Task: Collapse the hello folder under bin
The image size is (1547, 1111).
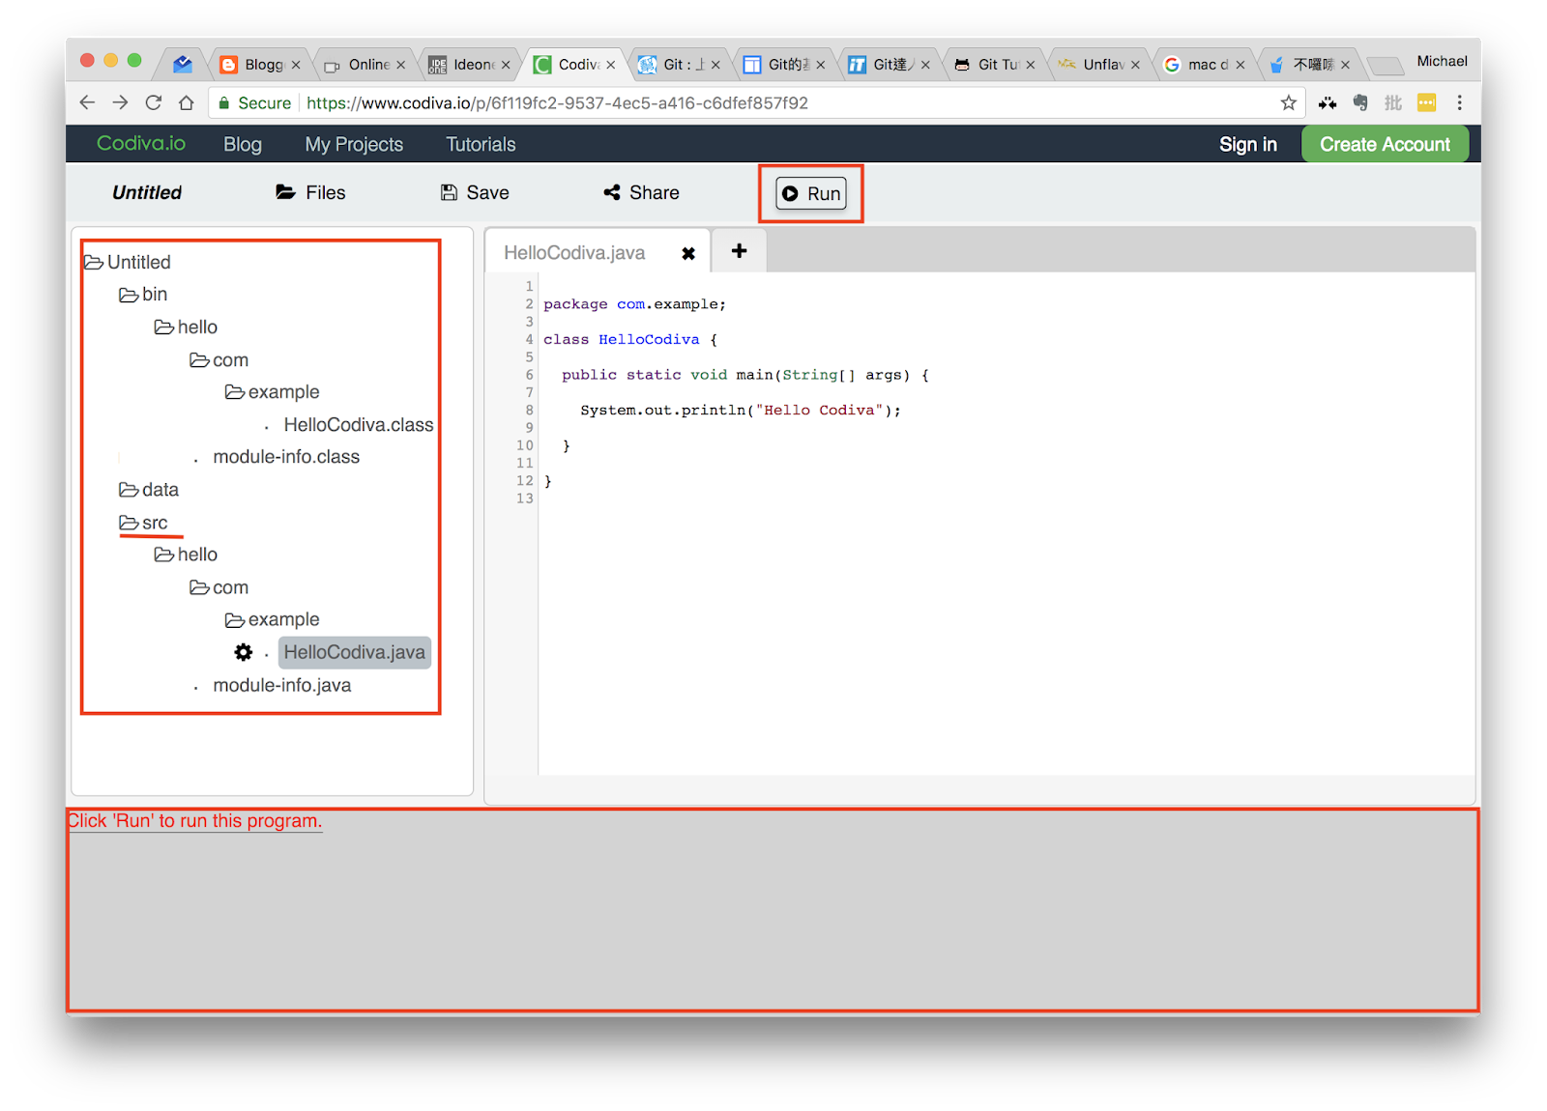Action: (186, 328)
